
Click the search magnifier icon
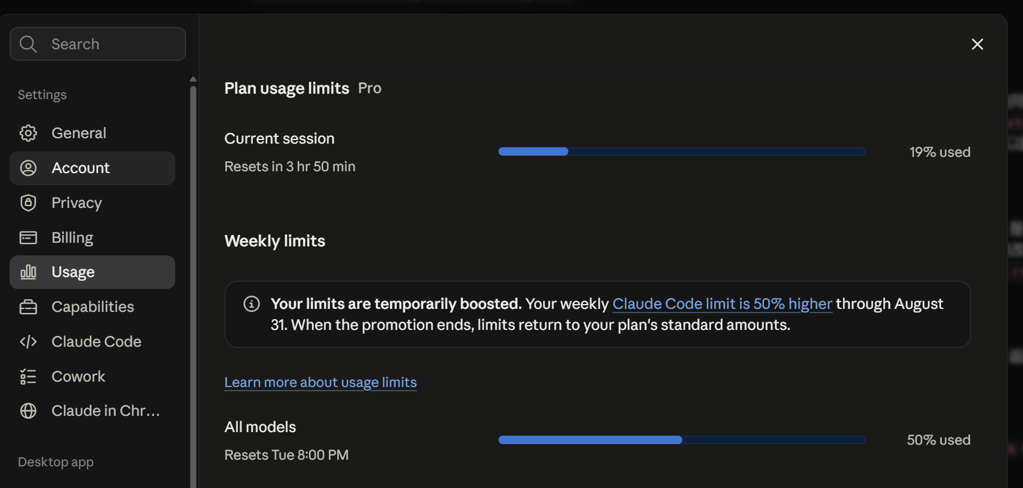point(28,44)
